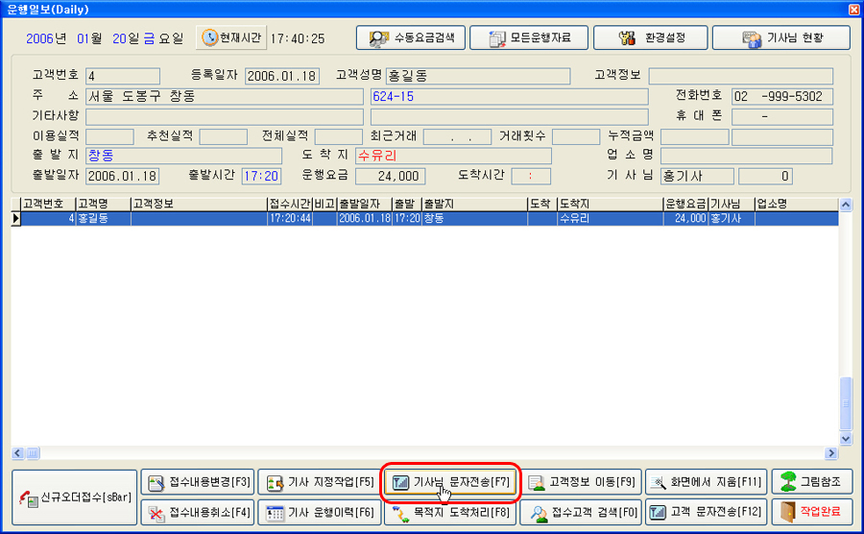Click row selector arrow beside 홍길동 row

click(15, 219)
